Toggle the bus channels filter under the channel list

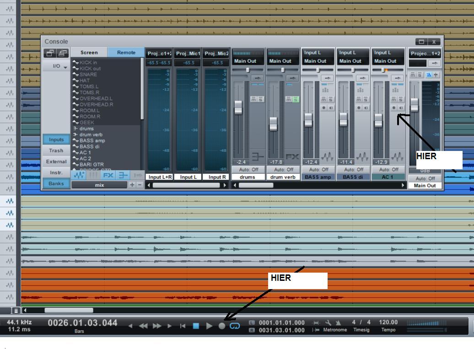123,175
